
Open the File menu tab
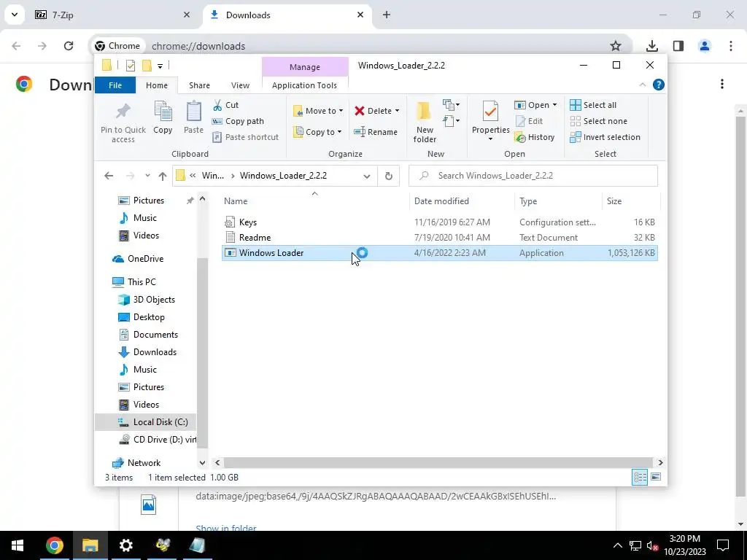tap(115, 85)
